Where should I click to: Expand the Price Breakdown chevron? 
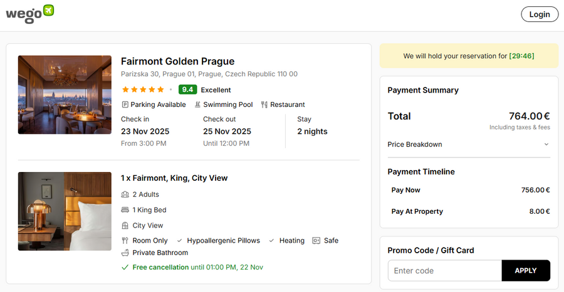pos(546,144)
